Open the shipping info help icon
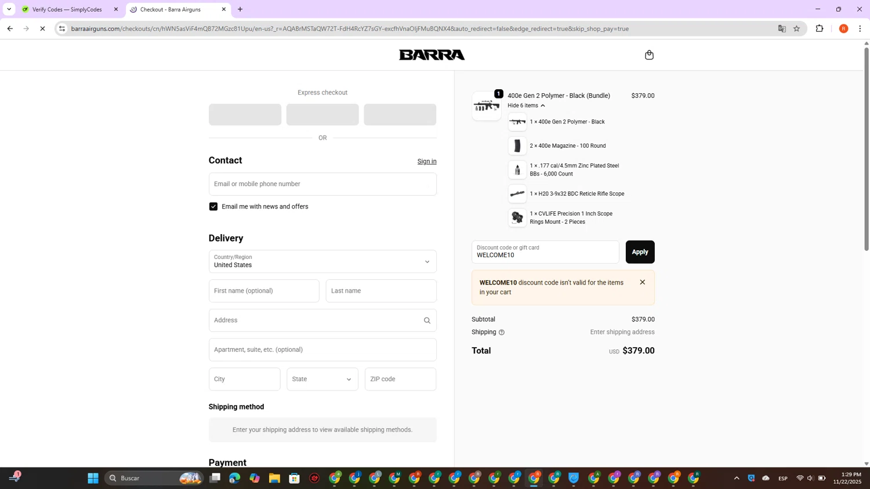 pyautogui.click(x=502, y=333)
